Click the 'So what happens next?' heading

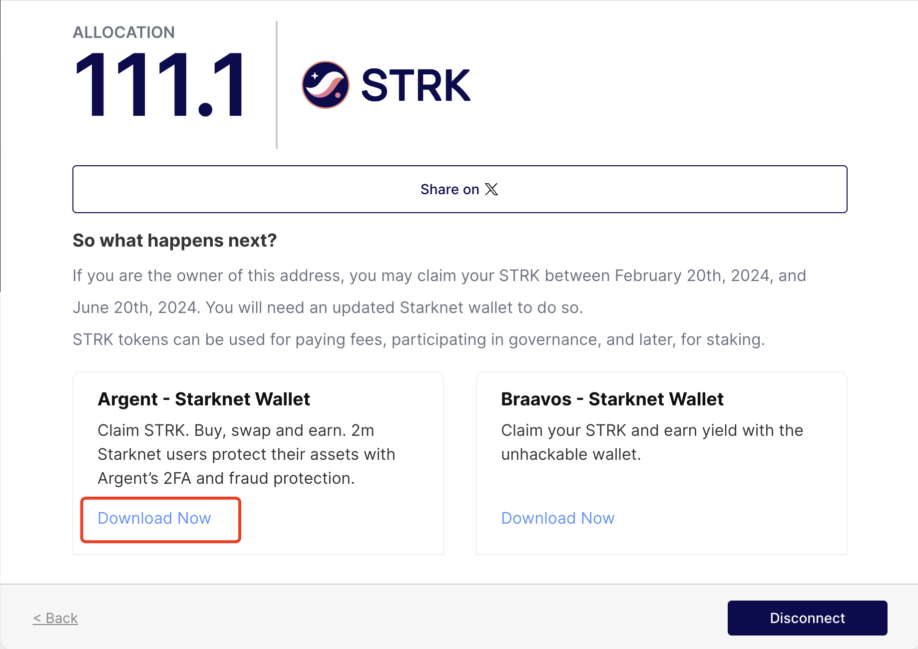(174, 241)
